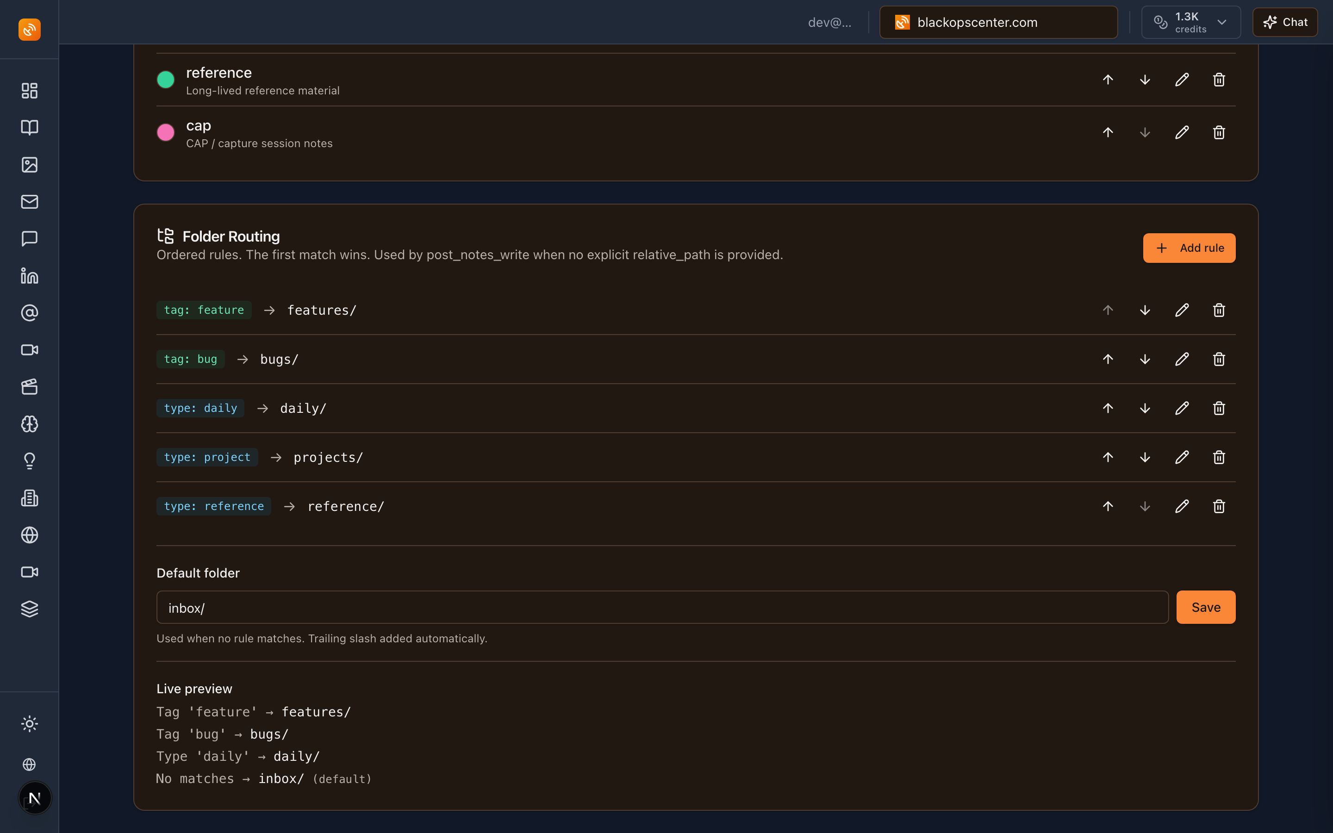Edit the type: project rule
Screen dimensions: 1333x833
pos(1182,457)
